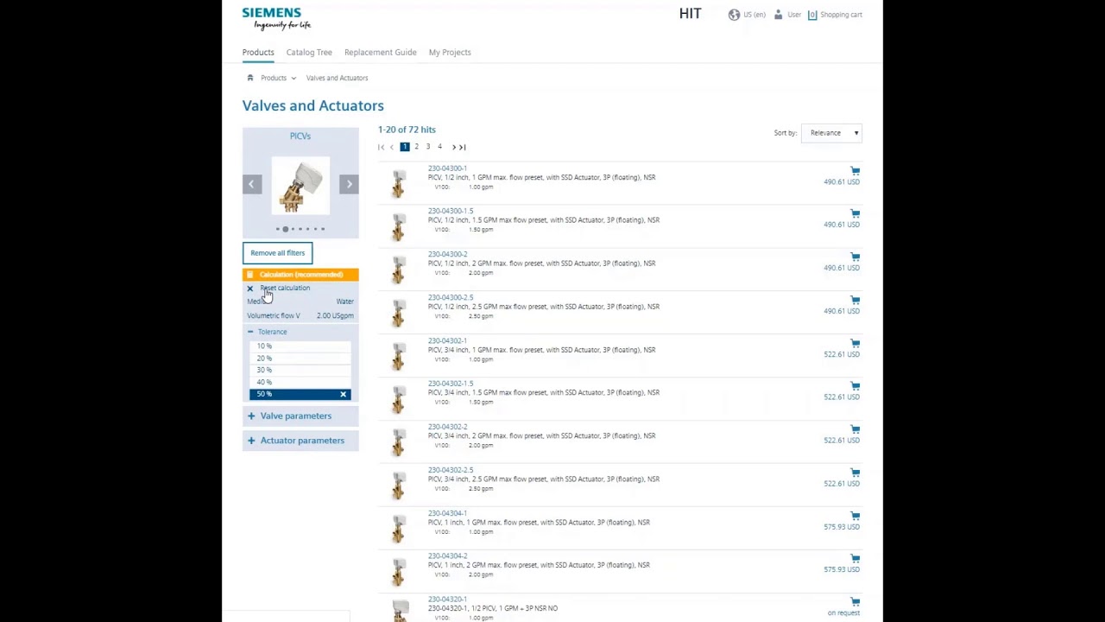Select 30 % tolerance
The height and width of the screenshot is (622, 1105).
point(300,370)
